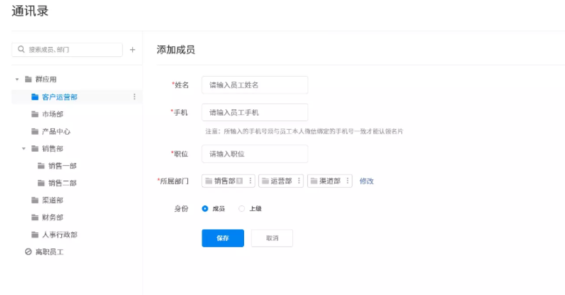
Task: Click the folder icon next to 产品中心
Action: [x=35, y=132]
